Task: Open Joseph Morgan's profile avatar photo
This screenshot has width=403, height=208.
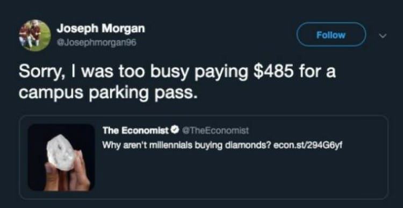Action: 35,35
